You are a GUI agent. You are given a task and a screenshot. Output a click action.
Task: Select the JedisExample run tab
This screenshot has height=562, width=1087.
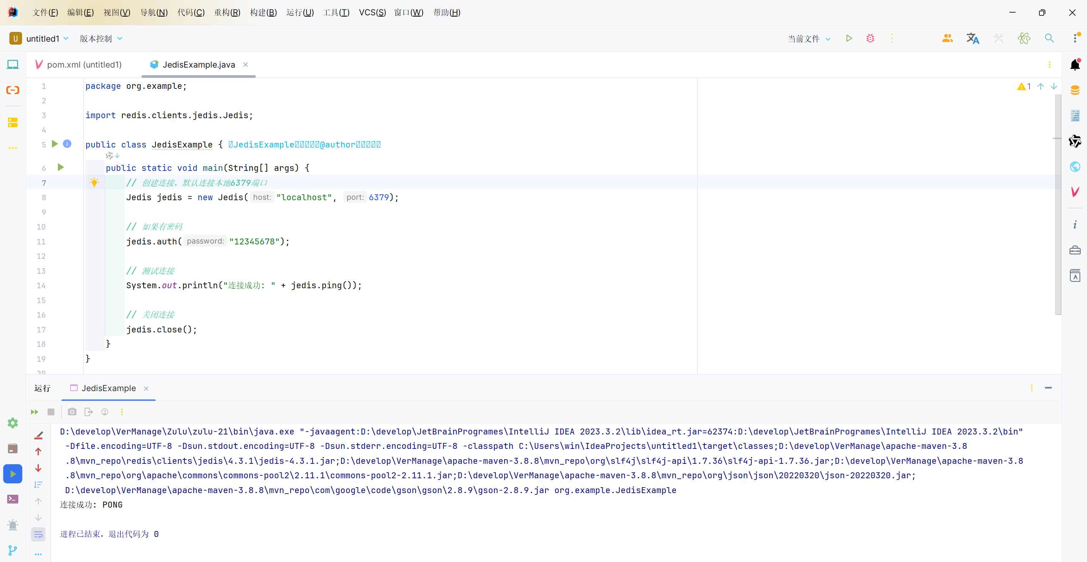[x=109, y=389]
